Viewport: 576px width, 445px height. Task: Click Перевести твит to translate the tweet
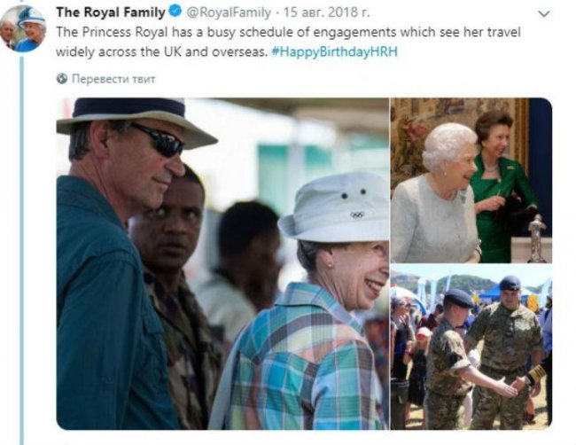click(113, 79)
